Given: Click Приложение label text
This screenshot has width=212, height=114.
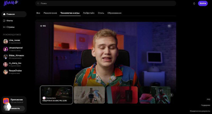Looking at the screenshot, I should click(x=17, y=100).
